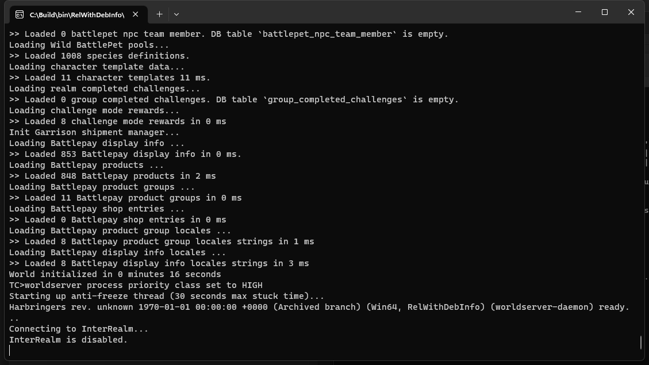
Task: Click empty title bar area beside dropdown
Action: click(x=372, y=13)
